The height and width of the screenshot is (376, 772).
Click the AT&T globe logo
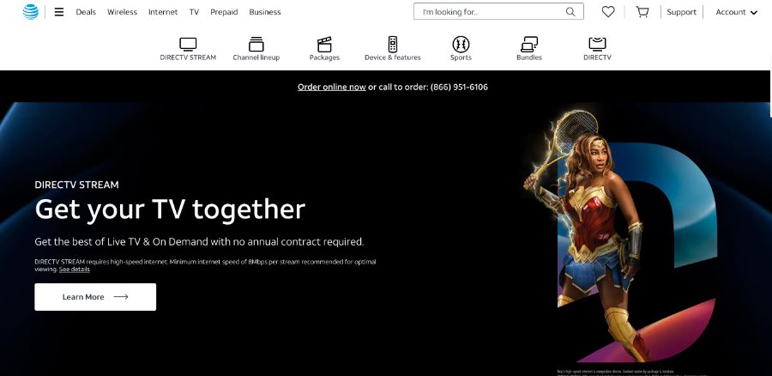click(x=31, y=12)
